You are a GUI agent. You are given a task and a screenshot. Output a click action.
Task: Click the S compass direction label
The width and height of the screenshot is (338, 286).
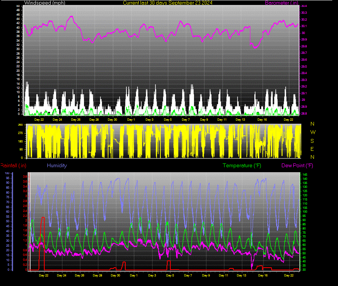pos(312,141)
